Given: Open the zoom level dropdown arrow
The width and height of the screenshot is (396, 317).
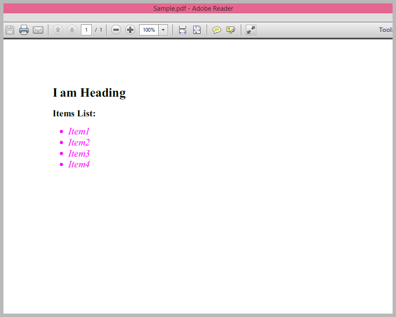Looking at the screenshot, I should (x=163, y=30).
